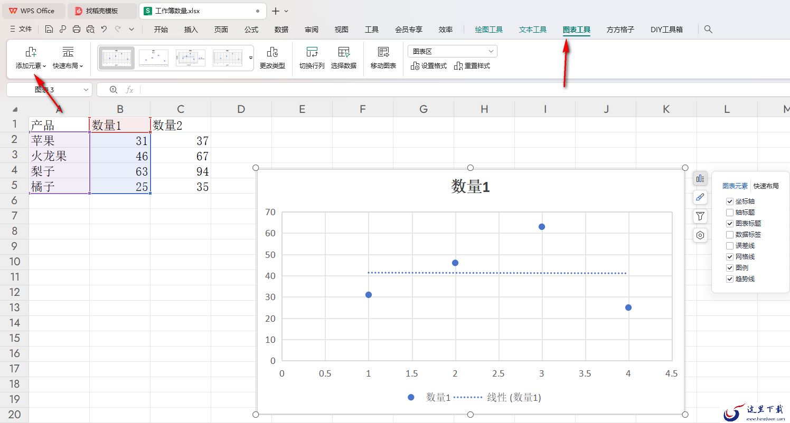The image size is (790, 423).
Task: Click 重置样式 reset style
Action: coord(472,66)
